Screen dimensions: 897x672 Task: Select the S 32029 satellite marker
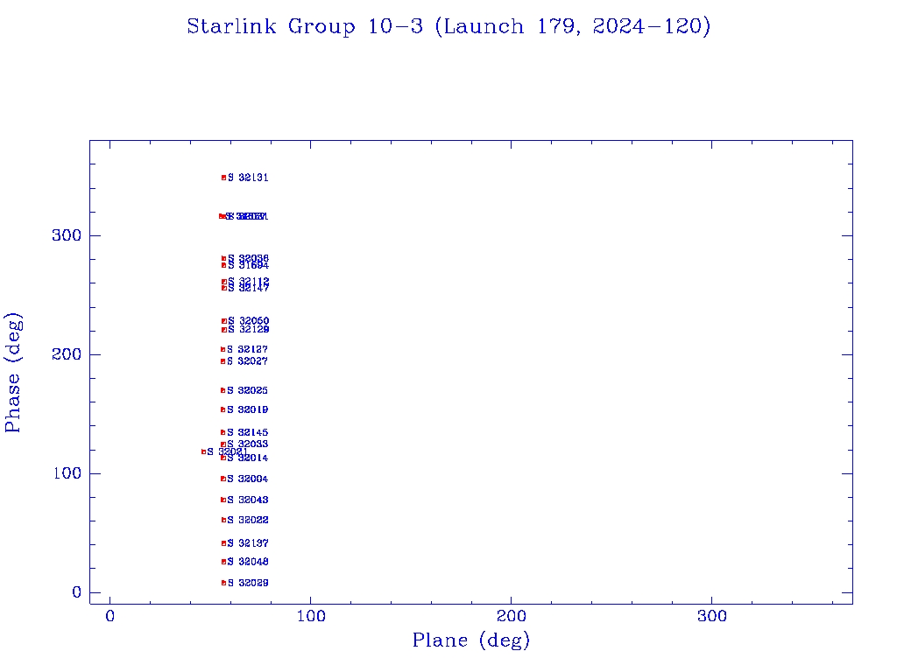click(223, 583)
